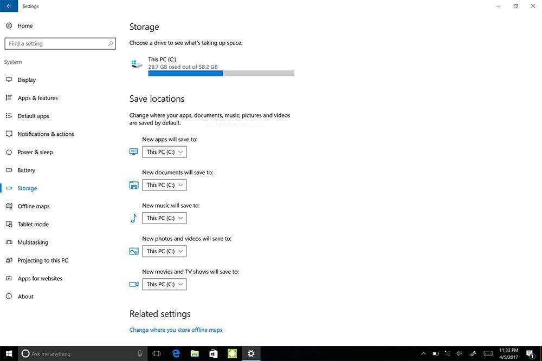
Task: Open Microsoft Edge from the taskbar
Action: coord(176,353)
